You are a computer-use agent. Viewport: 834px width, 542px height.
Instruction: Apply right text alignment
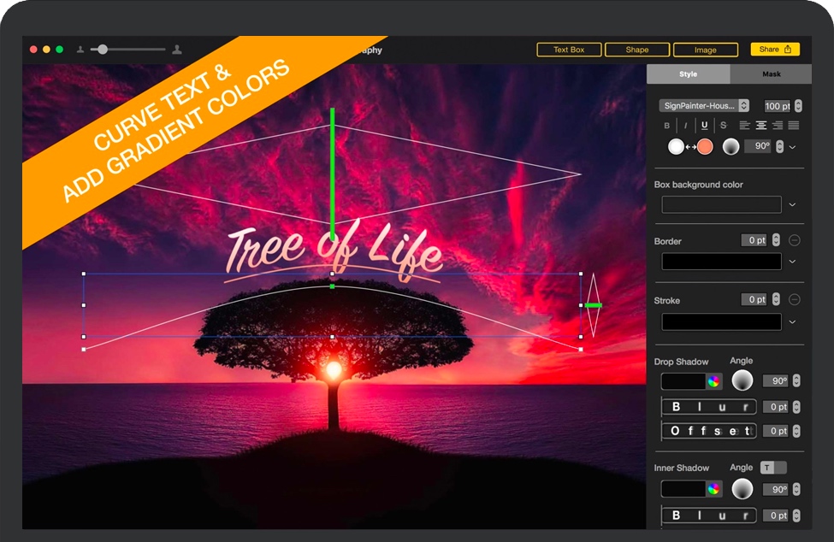(x=778, y=126)
